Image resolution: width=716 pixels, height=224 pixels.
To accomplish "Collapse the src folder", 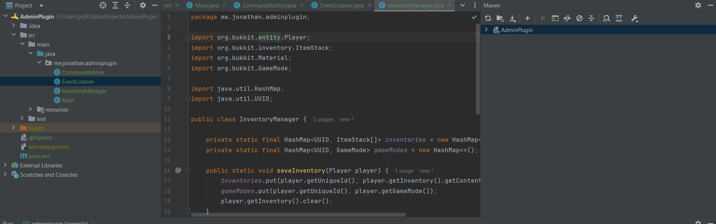I will 14,35.
